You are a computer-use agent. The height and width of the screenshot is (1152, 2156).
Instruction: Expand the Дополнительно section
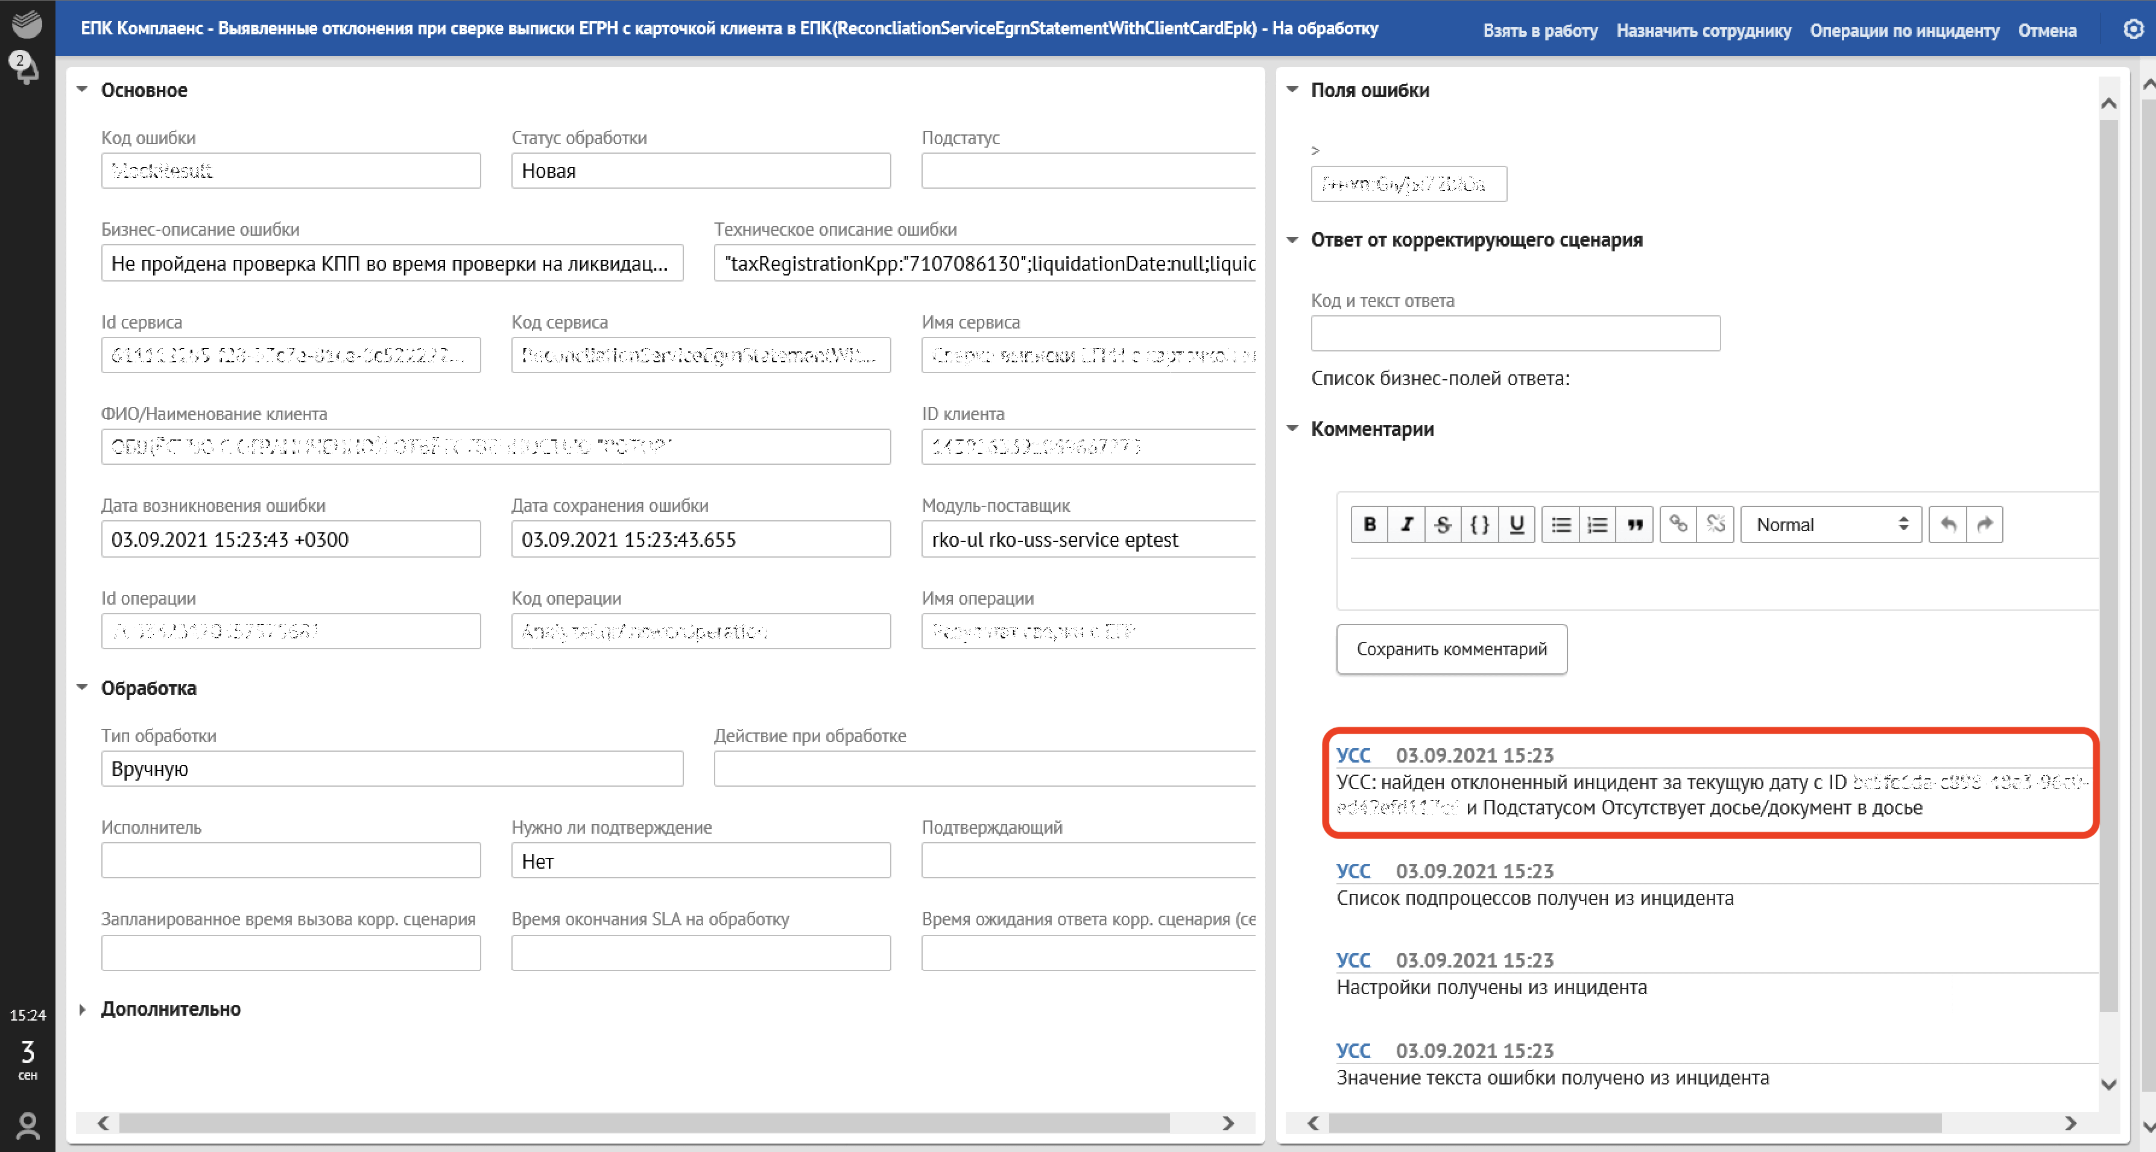(x=82, y=1009)
